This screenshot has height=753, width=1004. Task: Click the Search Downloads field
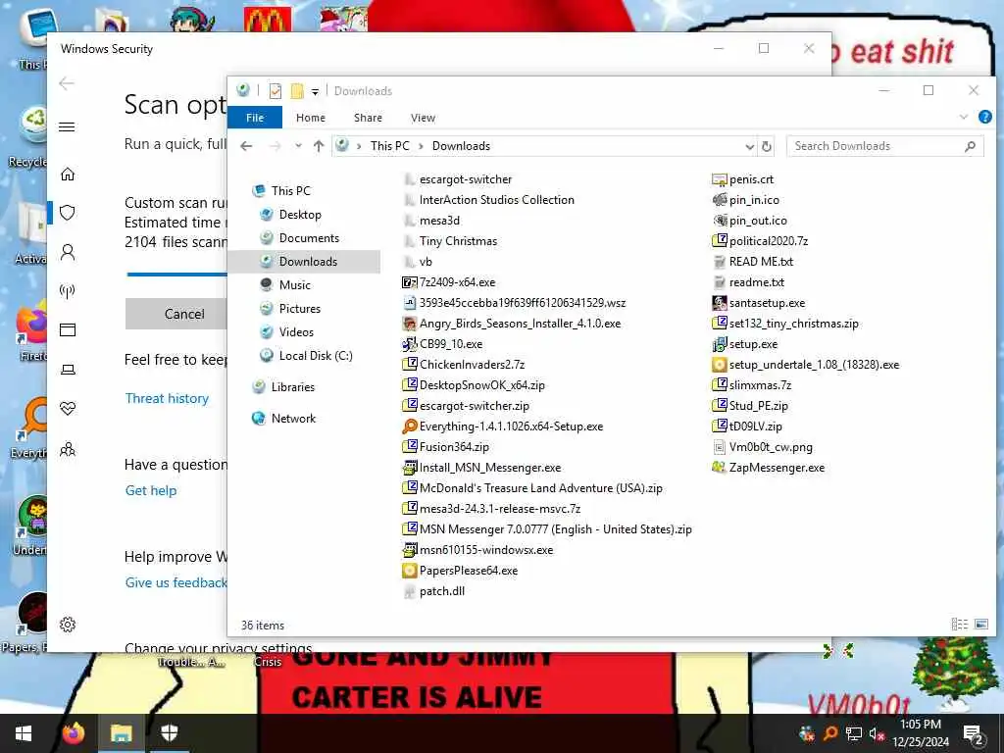[x=885, y=146]
